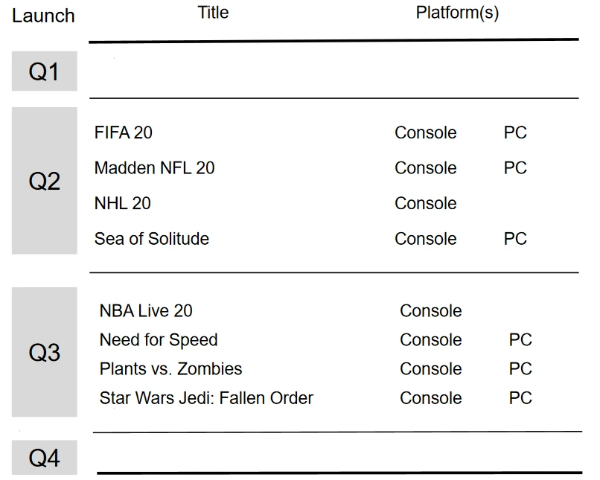Screen dimensions: 600x480
Task: Click the Title column header
Action: (x=213, y=13)
